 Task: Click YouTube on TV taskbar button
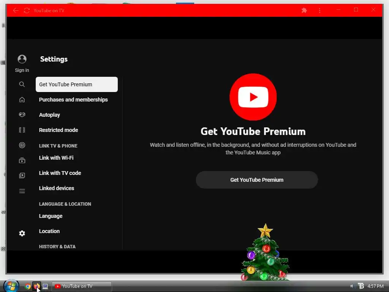[x=82, y=286]
